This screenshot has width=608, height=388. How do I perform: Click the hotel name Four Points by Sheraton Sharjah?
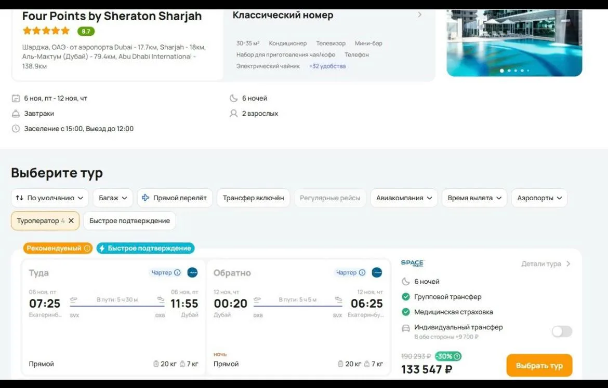pos(112,16)
